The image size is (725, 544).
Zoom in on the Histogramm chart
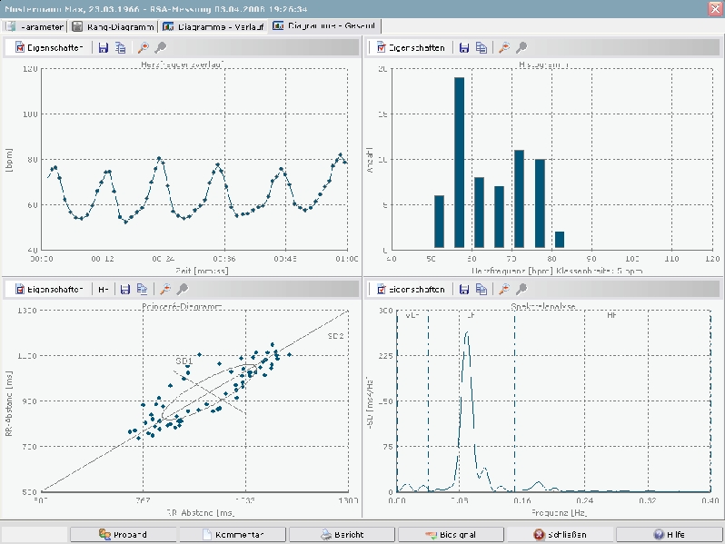click(x=503, y=47)
